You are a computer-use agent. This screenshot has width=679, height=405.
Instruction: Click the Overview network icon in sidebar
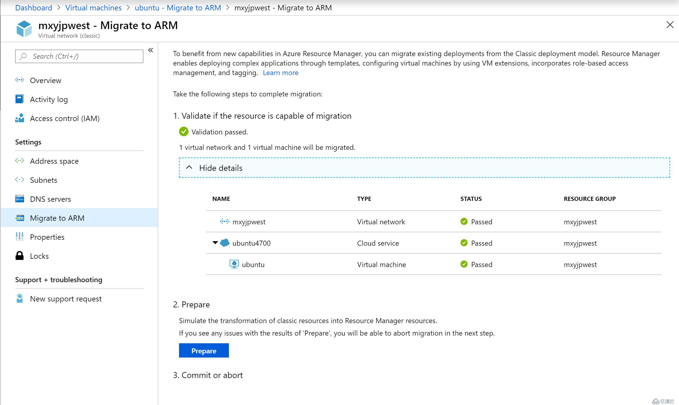[x=20, y=80]
